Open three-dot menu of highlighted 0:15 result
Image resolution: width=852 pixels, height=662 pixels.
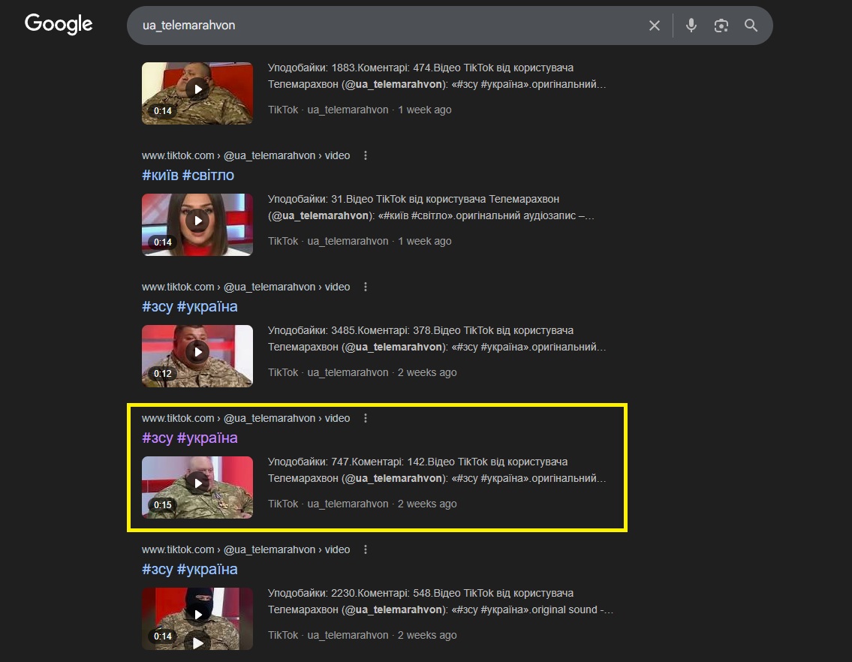pyautogui.click(x=366, y=418)
